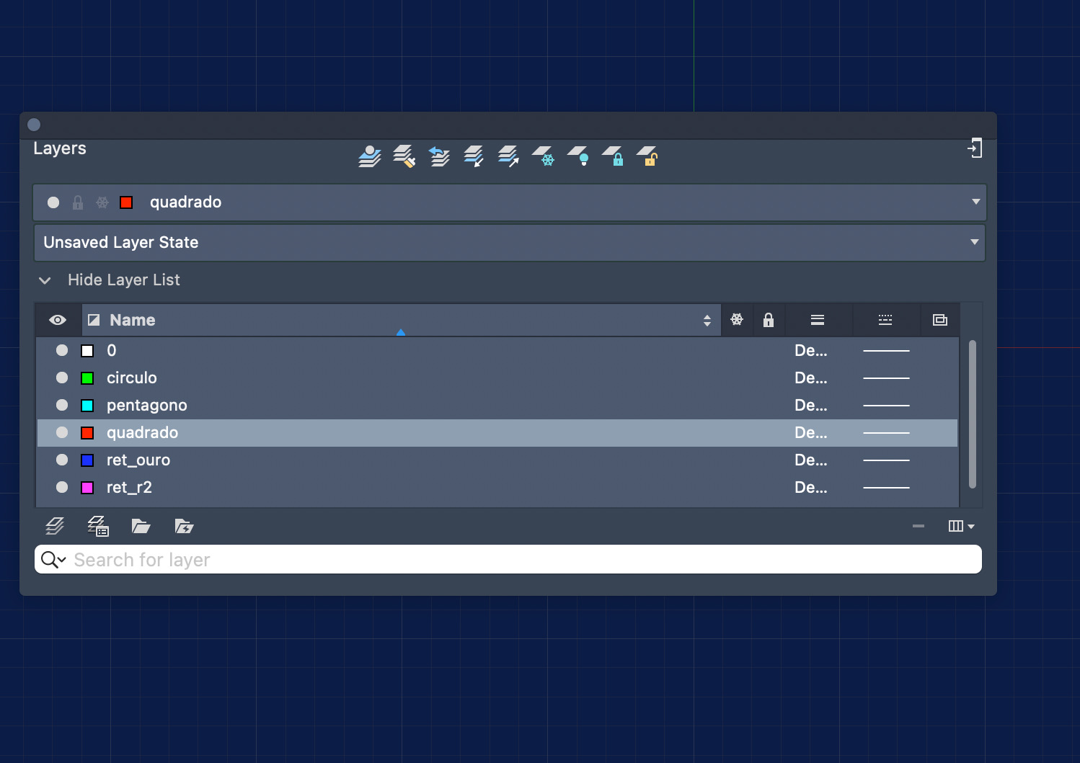Click lineweight De... value of circulo
The width and height of the screenshot is (1080, 763).
811,378
